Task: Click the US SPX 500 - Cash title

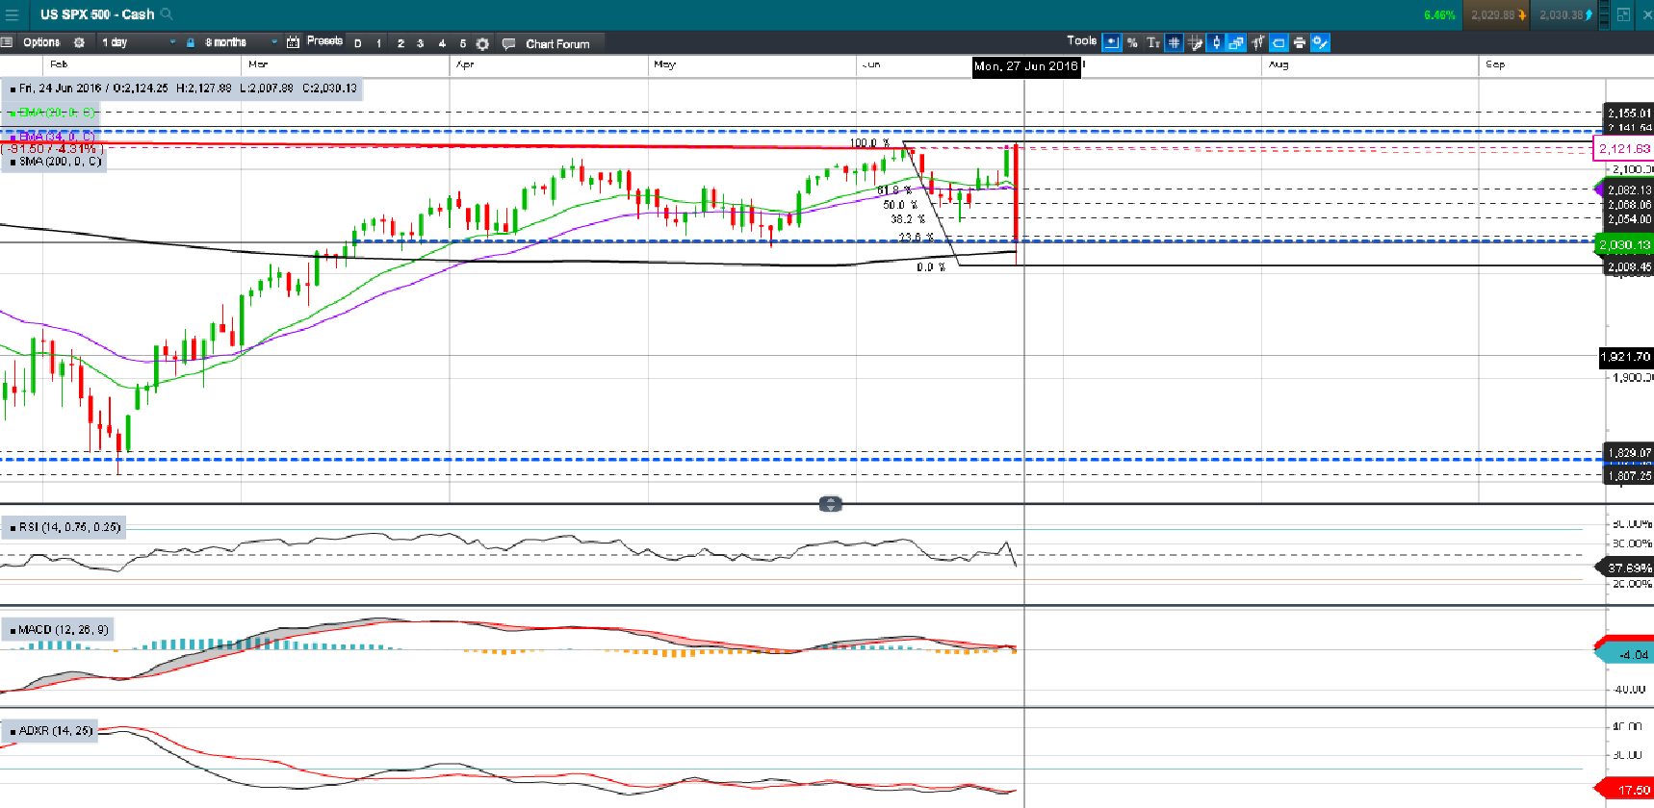Action: (x=97, y=14)
